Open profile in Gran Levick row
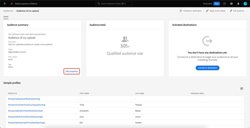The width and height of the screenshot is (250, 128). [x=25, y=117]
